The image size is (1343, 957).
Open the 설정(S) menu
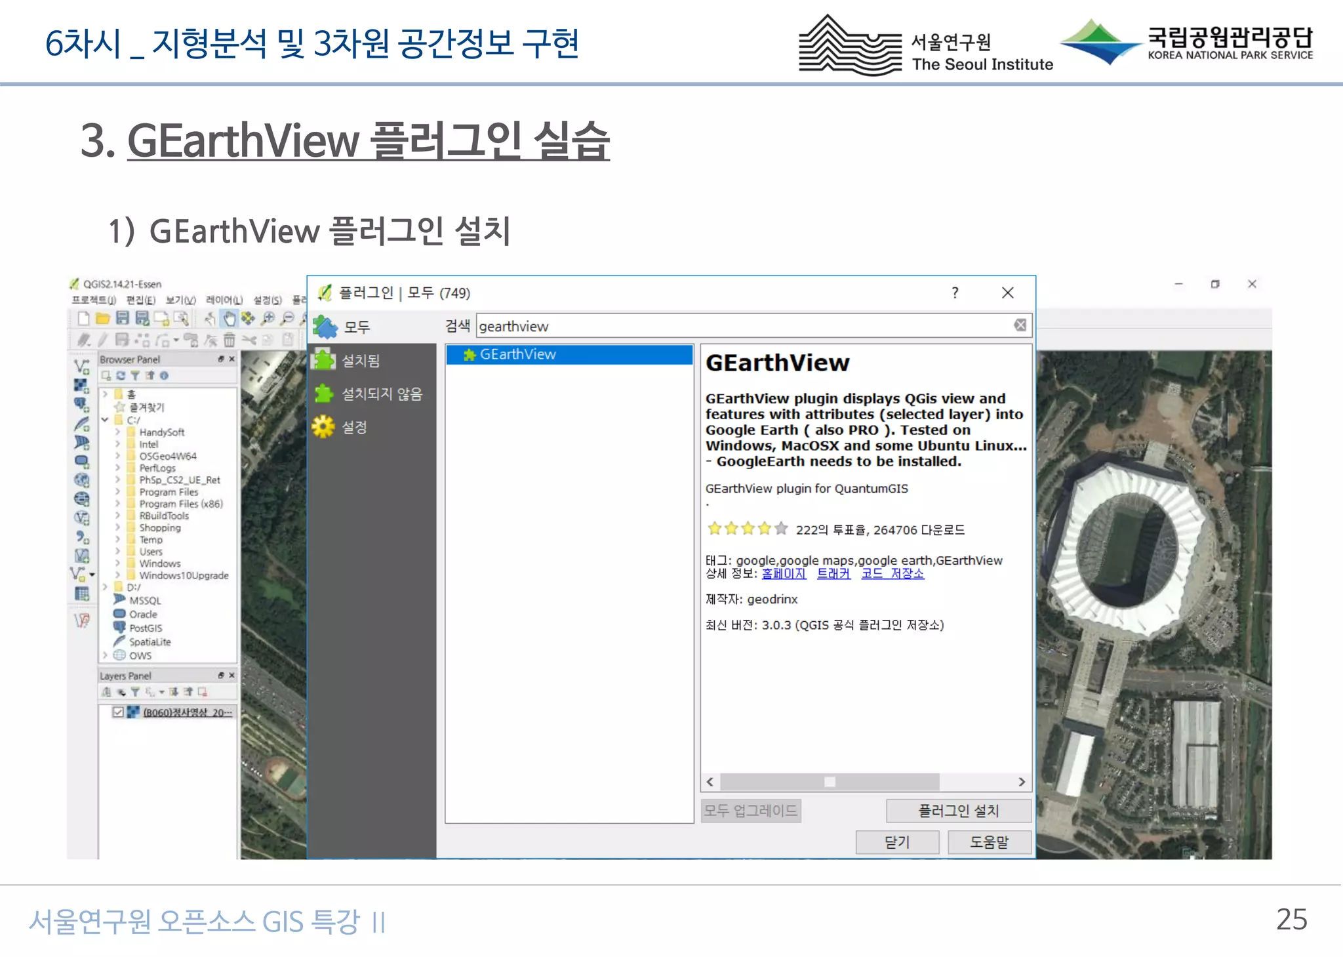(x=268, y=300)
